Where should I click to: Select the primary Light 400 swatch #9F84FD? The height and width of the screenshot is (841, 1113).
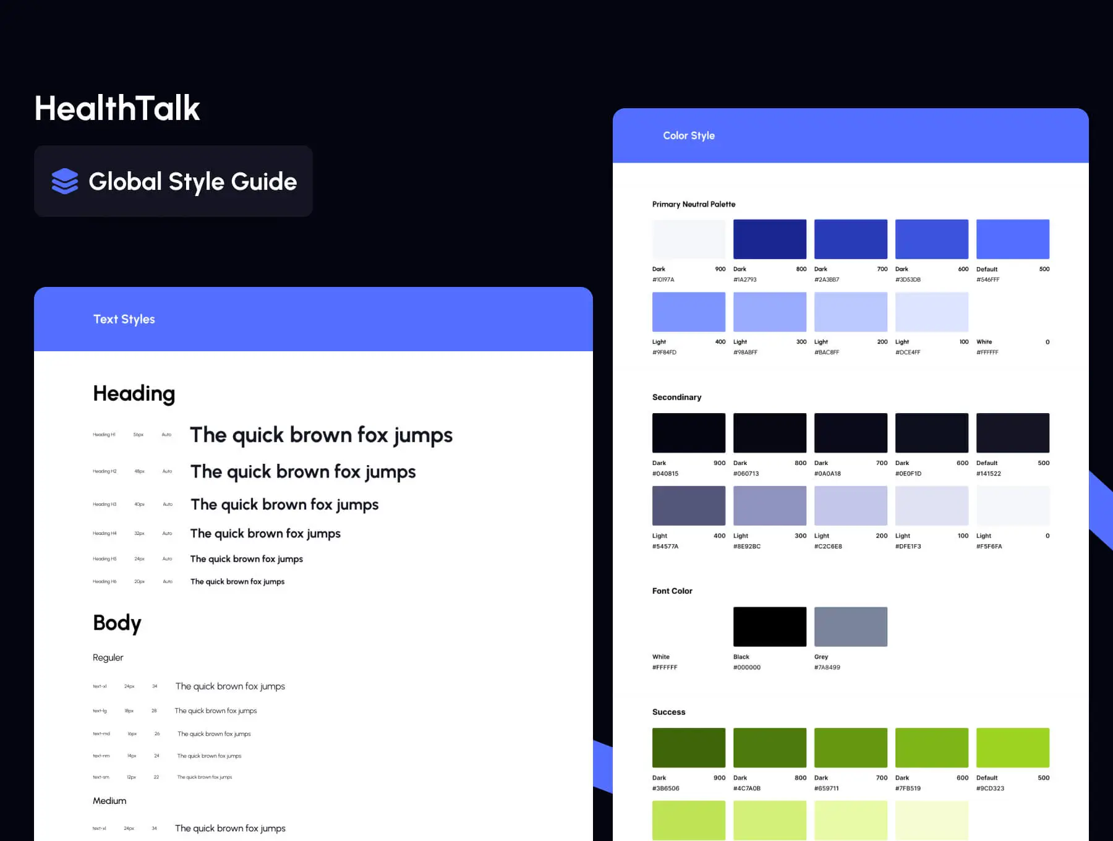click(x=688, y=312)
